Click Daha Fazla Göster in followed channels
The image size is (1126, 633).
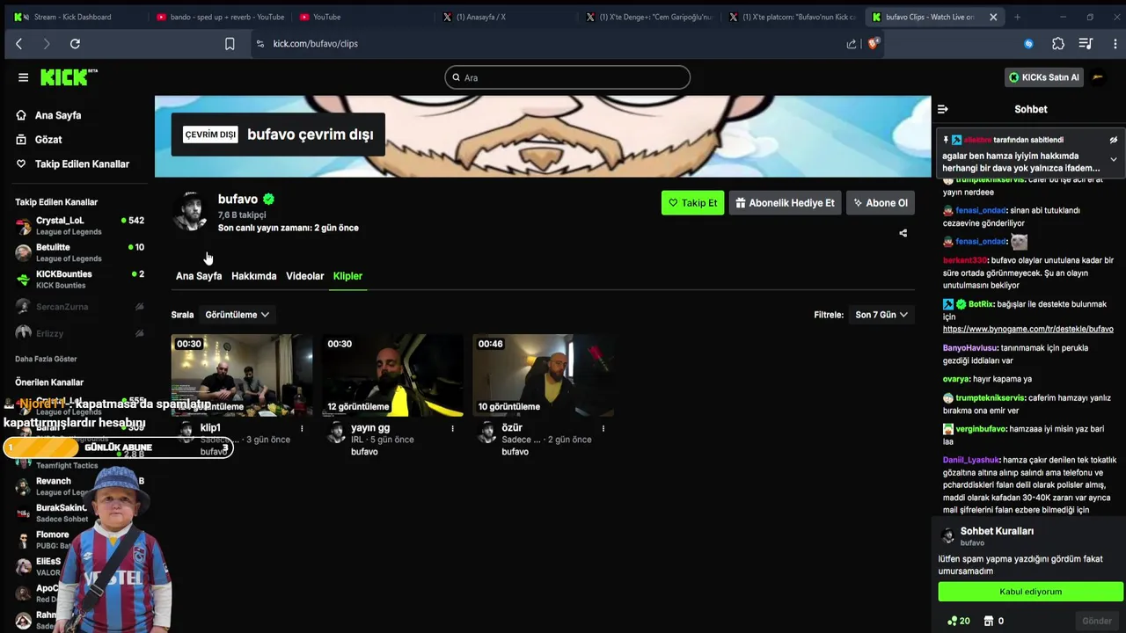[46, 359]
